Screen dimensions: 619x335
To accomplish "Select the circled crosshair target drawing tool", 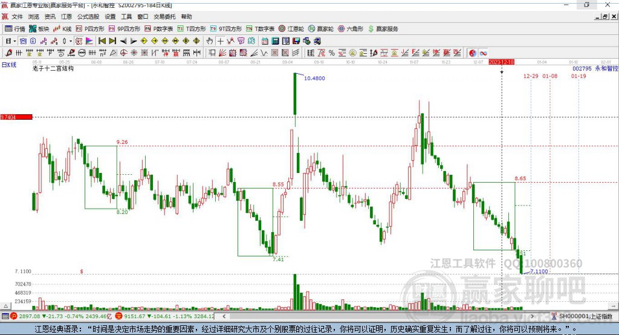I will point(123,53).
